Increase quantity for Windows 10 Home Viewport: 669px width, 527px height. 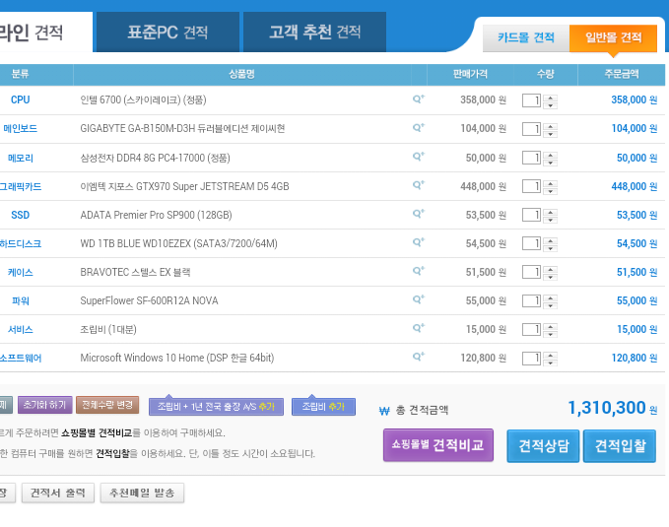coord(550,355)
